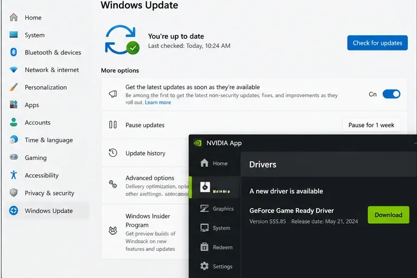Click "You're up to date" status text

[176, 36]
